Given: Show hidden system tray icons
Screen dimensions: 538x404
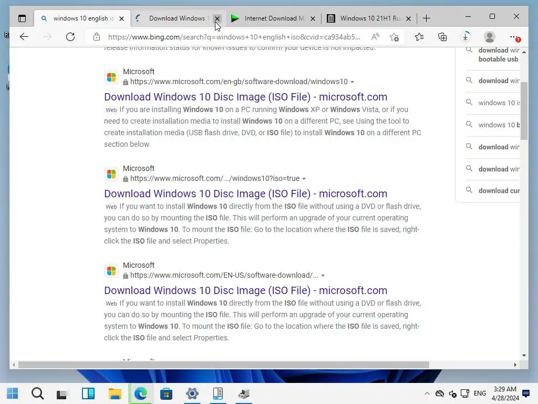Looking at the screenshot, I should pos(427,393).
